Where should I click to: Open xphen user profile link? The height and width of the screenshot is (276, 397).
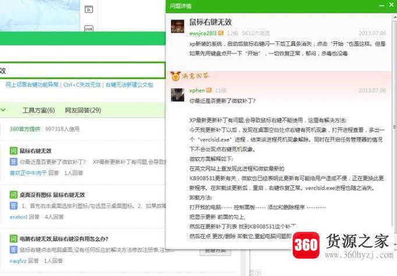point(197,90)
